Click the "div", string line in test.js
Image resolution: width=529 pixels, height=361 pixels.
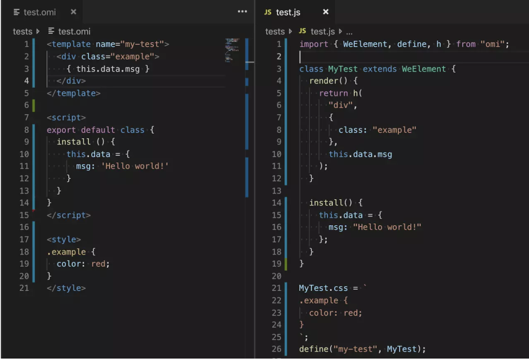[x=343, y=105]
